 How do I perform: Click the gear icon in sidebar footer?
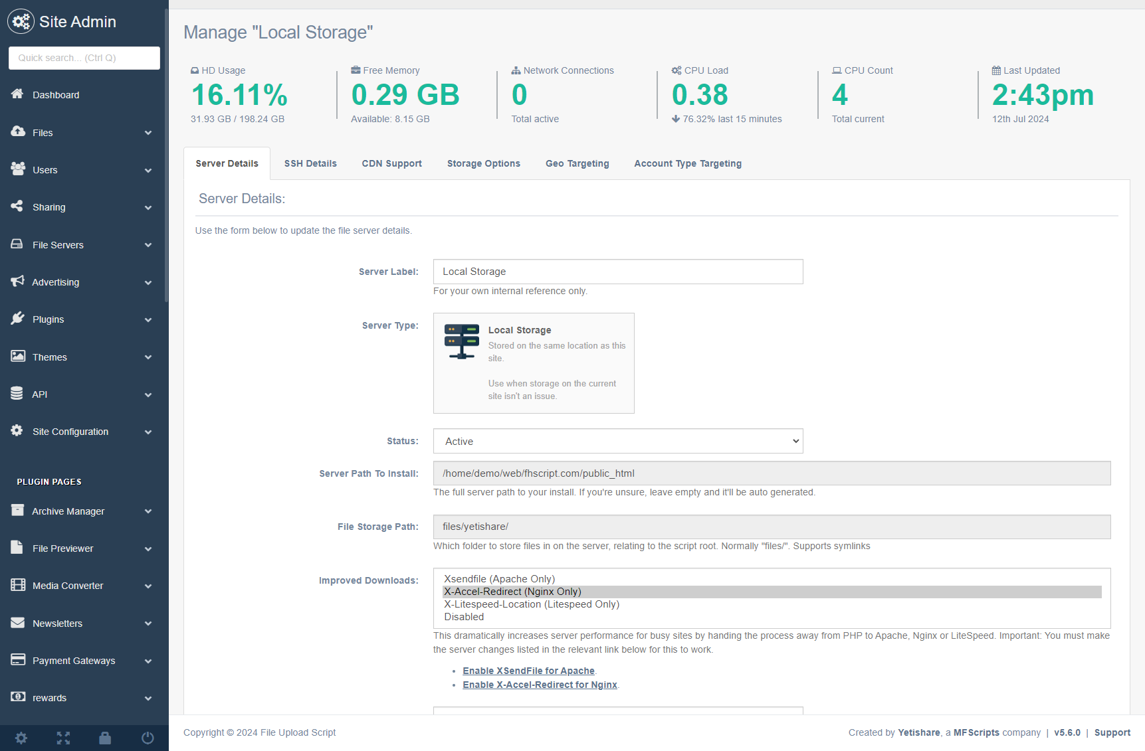(x=21, y=738)
